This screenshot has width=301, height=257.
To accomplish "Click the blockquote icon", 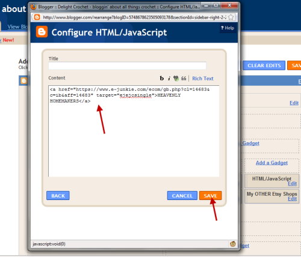I will click(184, 78).
